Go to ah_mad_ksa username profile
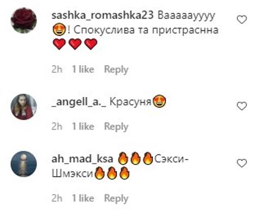 pos(83,159)
